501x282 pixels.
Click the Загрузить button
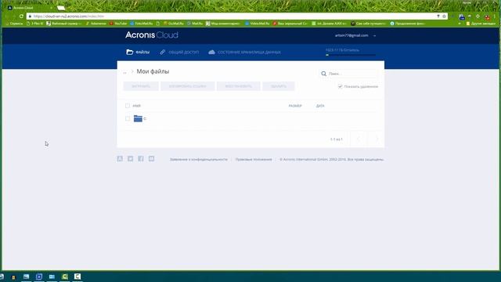[x=141, y=86]
